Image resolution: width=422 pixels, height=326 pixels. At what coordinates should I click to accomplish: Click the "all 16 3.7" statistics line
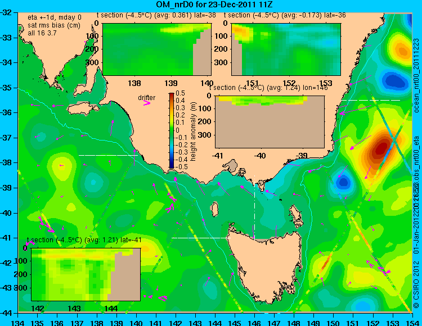[x=42, y=33]
